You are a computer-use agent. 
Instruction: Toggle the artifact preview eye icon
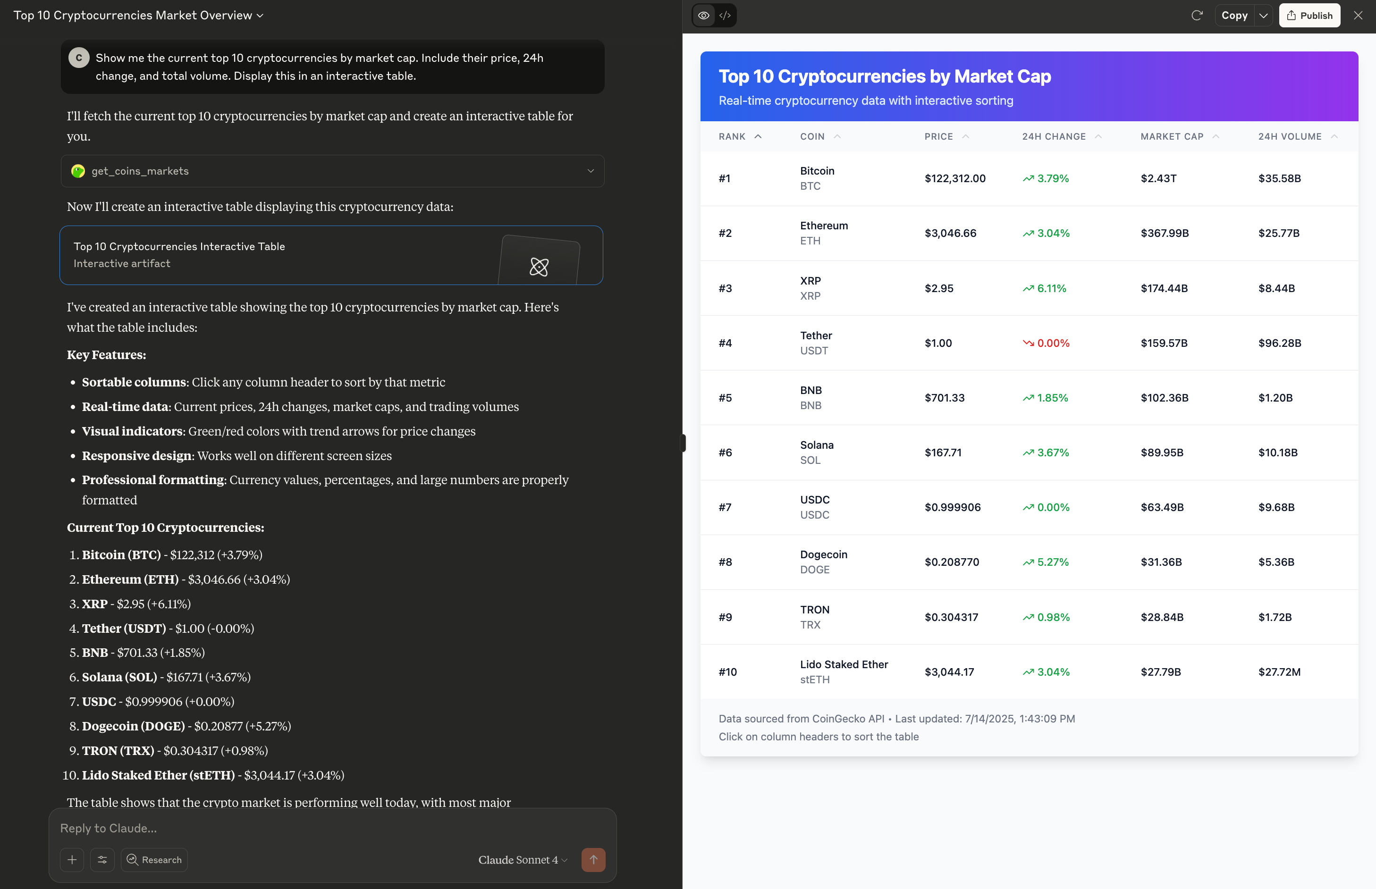coord(703,16)
